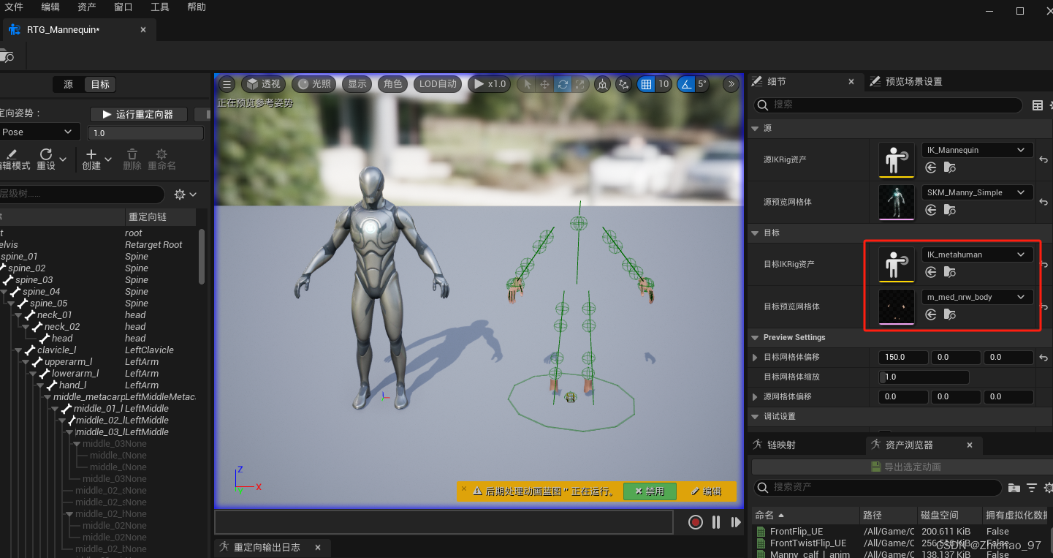
Task: Open SKM_Manny_Simple mesh dropdown
Action: 978,192
